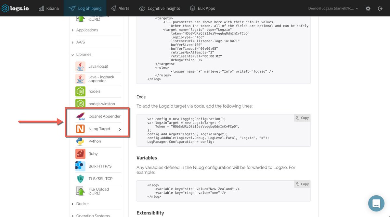Click the ELK Apps layers icon
The height and width of the screenshot is (217, 390).
click(192, 8)
